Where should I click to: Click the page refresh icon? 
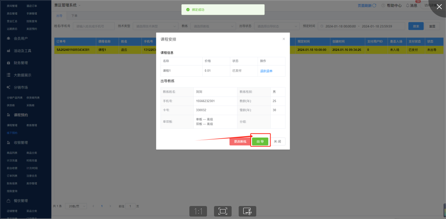tap(374, 5)
